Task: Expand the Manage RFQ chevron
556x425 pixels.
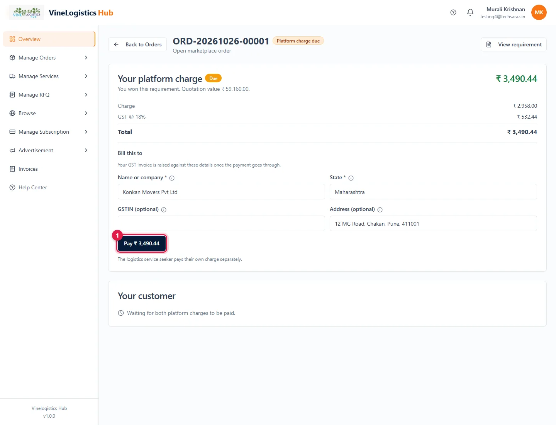Action: pyautogui.click(x=86, y=95)
